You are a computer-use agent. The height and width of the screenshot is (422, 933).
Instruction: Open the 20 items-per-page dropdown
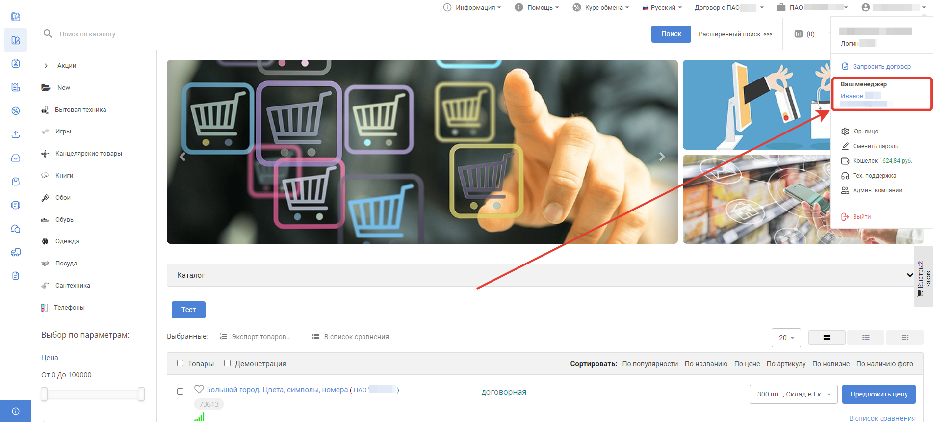click(x=786, y=338)
